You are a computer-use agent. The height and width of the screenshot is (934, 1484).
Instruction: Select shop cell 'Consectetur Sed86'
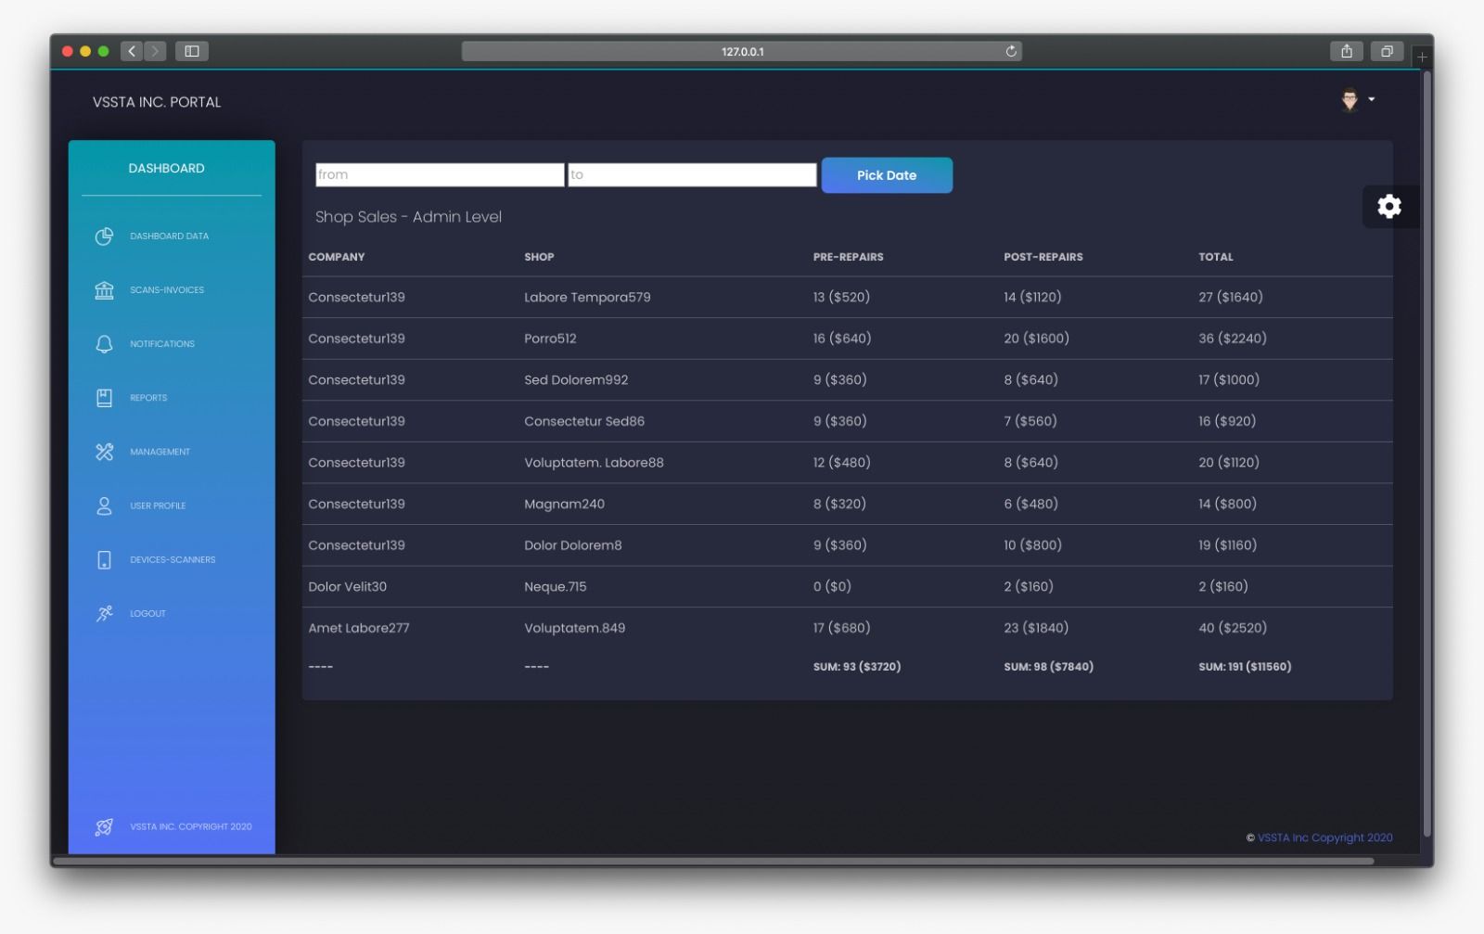click(584, 421)
